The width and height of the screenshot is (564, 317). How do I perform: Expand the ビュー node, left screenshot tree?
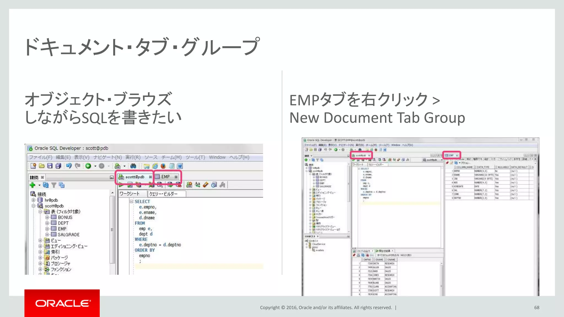[40, 241]
